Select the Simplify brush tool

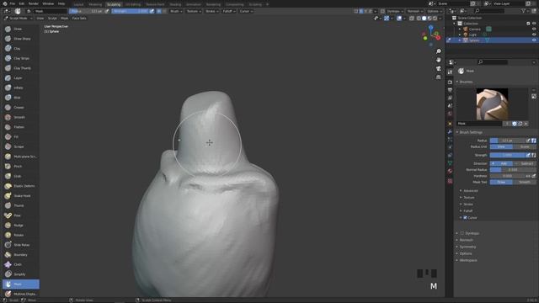click(x=20, y=274)
